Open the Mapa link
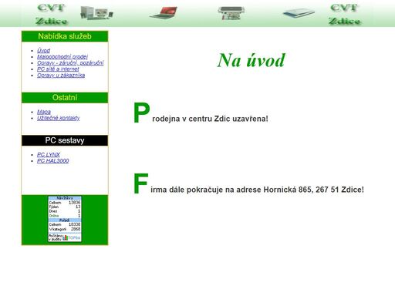 (44, 112)
